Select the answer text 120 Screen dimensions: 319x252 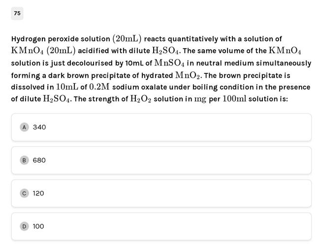coord(38,193)
